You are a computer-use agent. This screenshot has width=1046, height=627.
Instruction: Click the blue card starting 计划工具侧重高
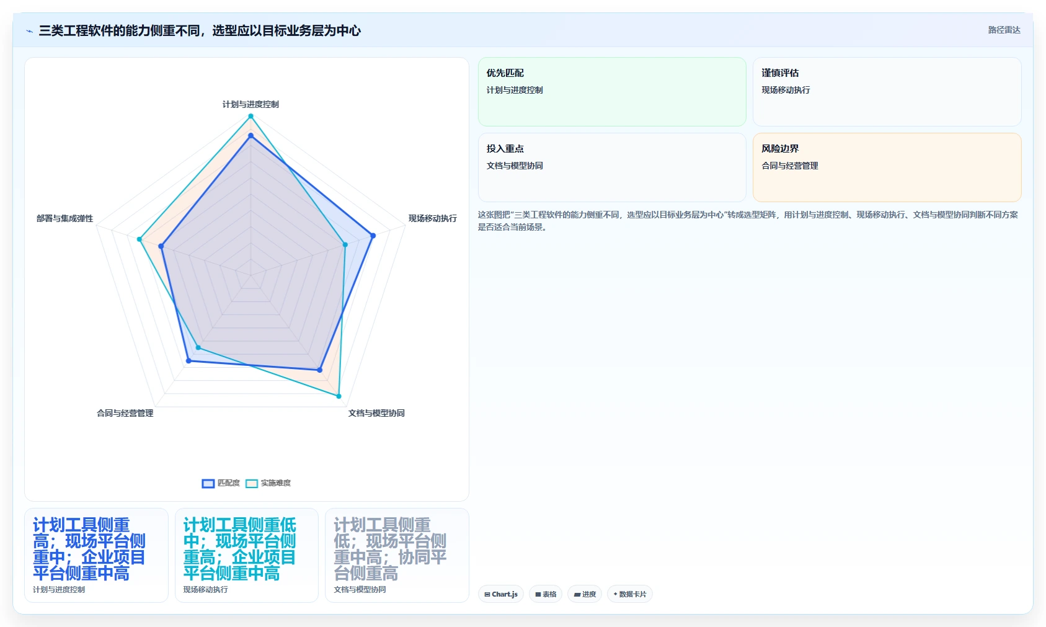(x=96, y=555)
